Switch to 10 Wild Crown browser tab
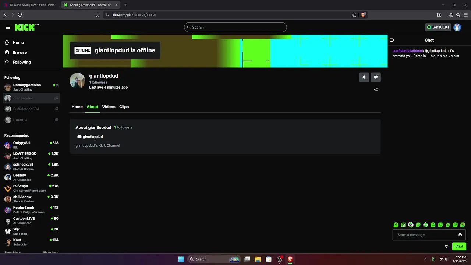This screenshot has height=265, width=471. pos(30,5)
